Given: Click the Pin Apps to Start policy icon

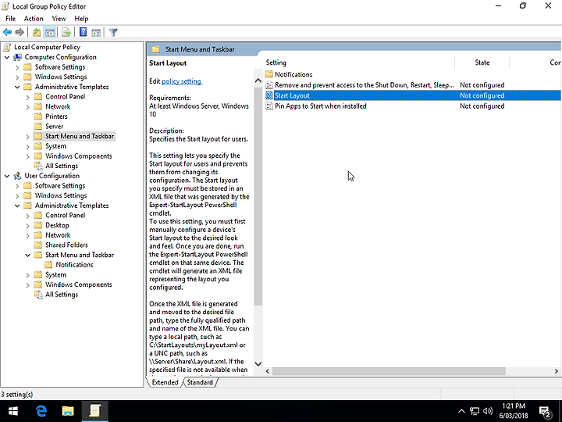Looking at the screenshot, I should pyautogui.click(x=269, y=106).
